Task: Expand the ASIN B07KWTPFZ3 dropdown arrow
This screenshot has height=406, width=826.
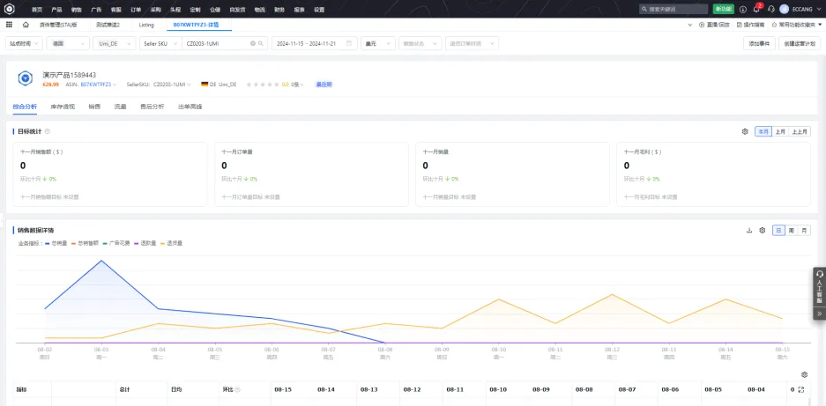Action: pyautogui.click(x=115, y=85)
